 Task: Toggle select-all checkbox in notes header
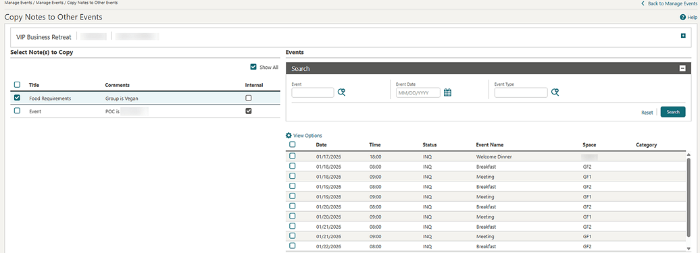point(17,84)
